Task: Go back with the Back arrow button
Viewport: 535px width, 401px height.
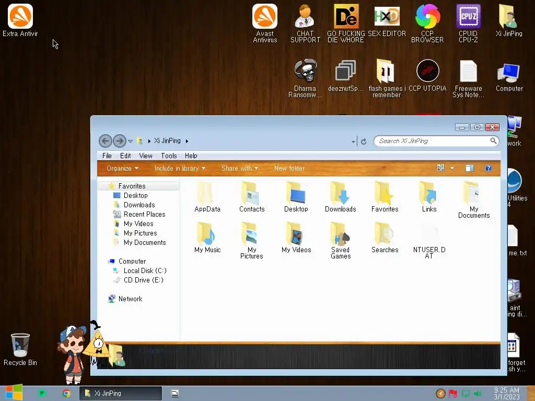Action: pyautogui.click(x=105, y=141)
